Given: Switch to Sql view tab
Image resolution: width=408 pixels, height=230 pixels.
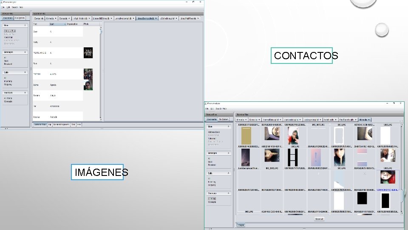Looking at the screenshot, I should (x=50, y=125).
